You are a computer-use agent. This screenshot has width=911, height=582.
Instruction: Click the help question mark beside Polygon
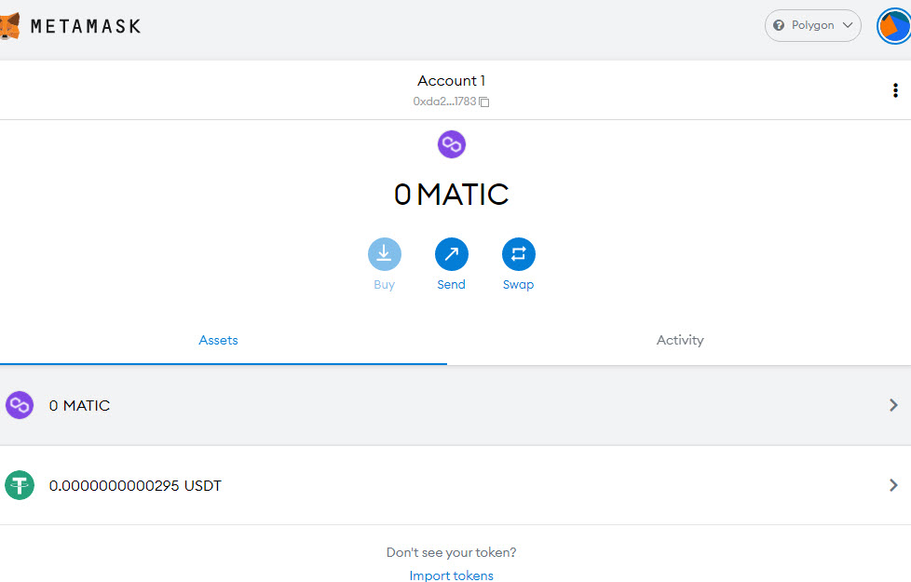[779, 26]
